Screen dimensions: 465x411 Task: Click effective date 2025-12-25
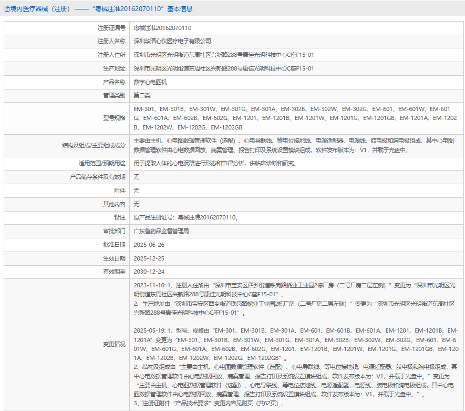point(149,258)
